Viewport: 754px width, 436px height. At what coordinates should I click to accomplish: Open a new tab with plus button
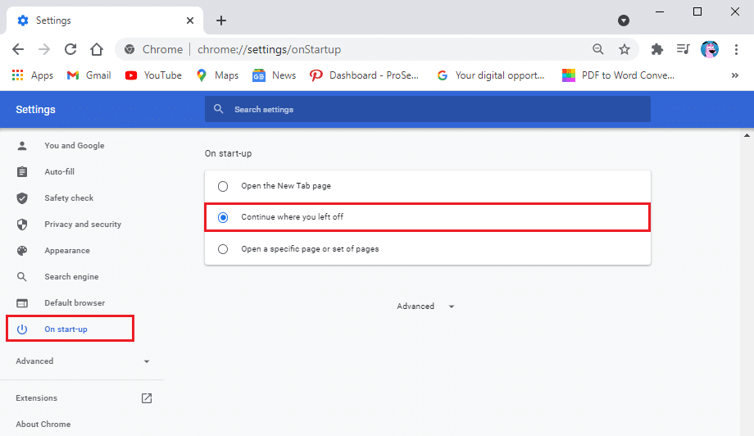tap(221, 20)
